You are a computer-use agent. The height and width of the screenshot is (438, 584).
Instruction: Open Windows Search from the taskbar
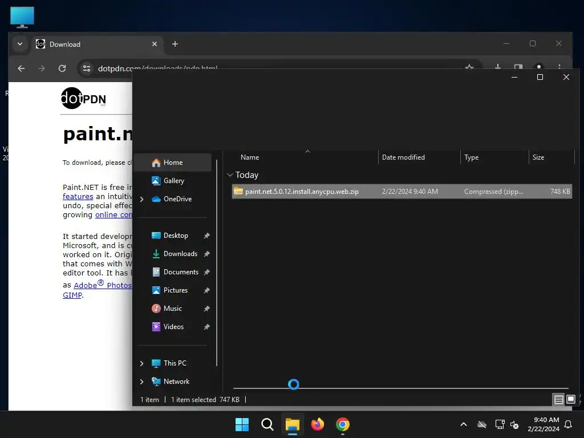click(x=267, y=424)
